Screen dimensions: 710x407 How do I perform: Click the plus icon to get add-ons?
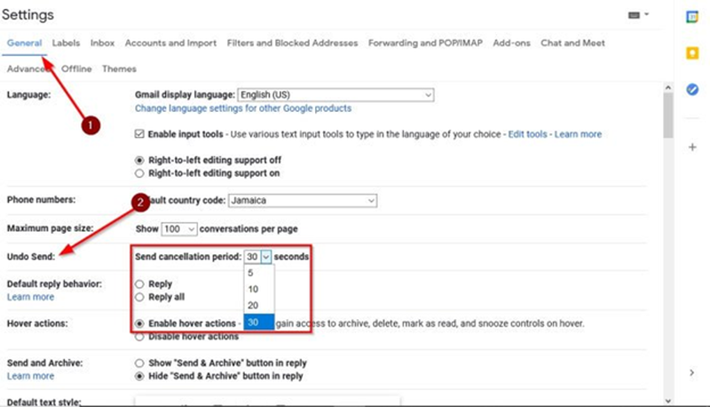click(x=692, y=147)
